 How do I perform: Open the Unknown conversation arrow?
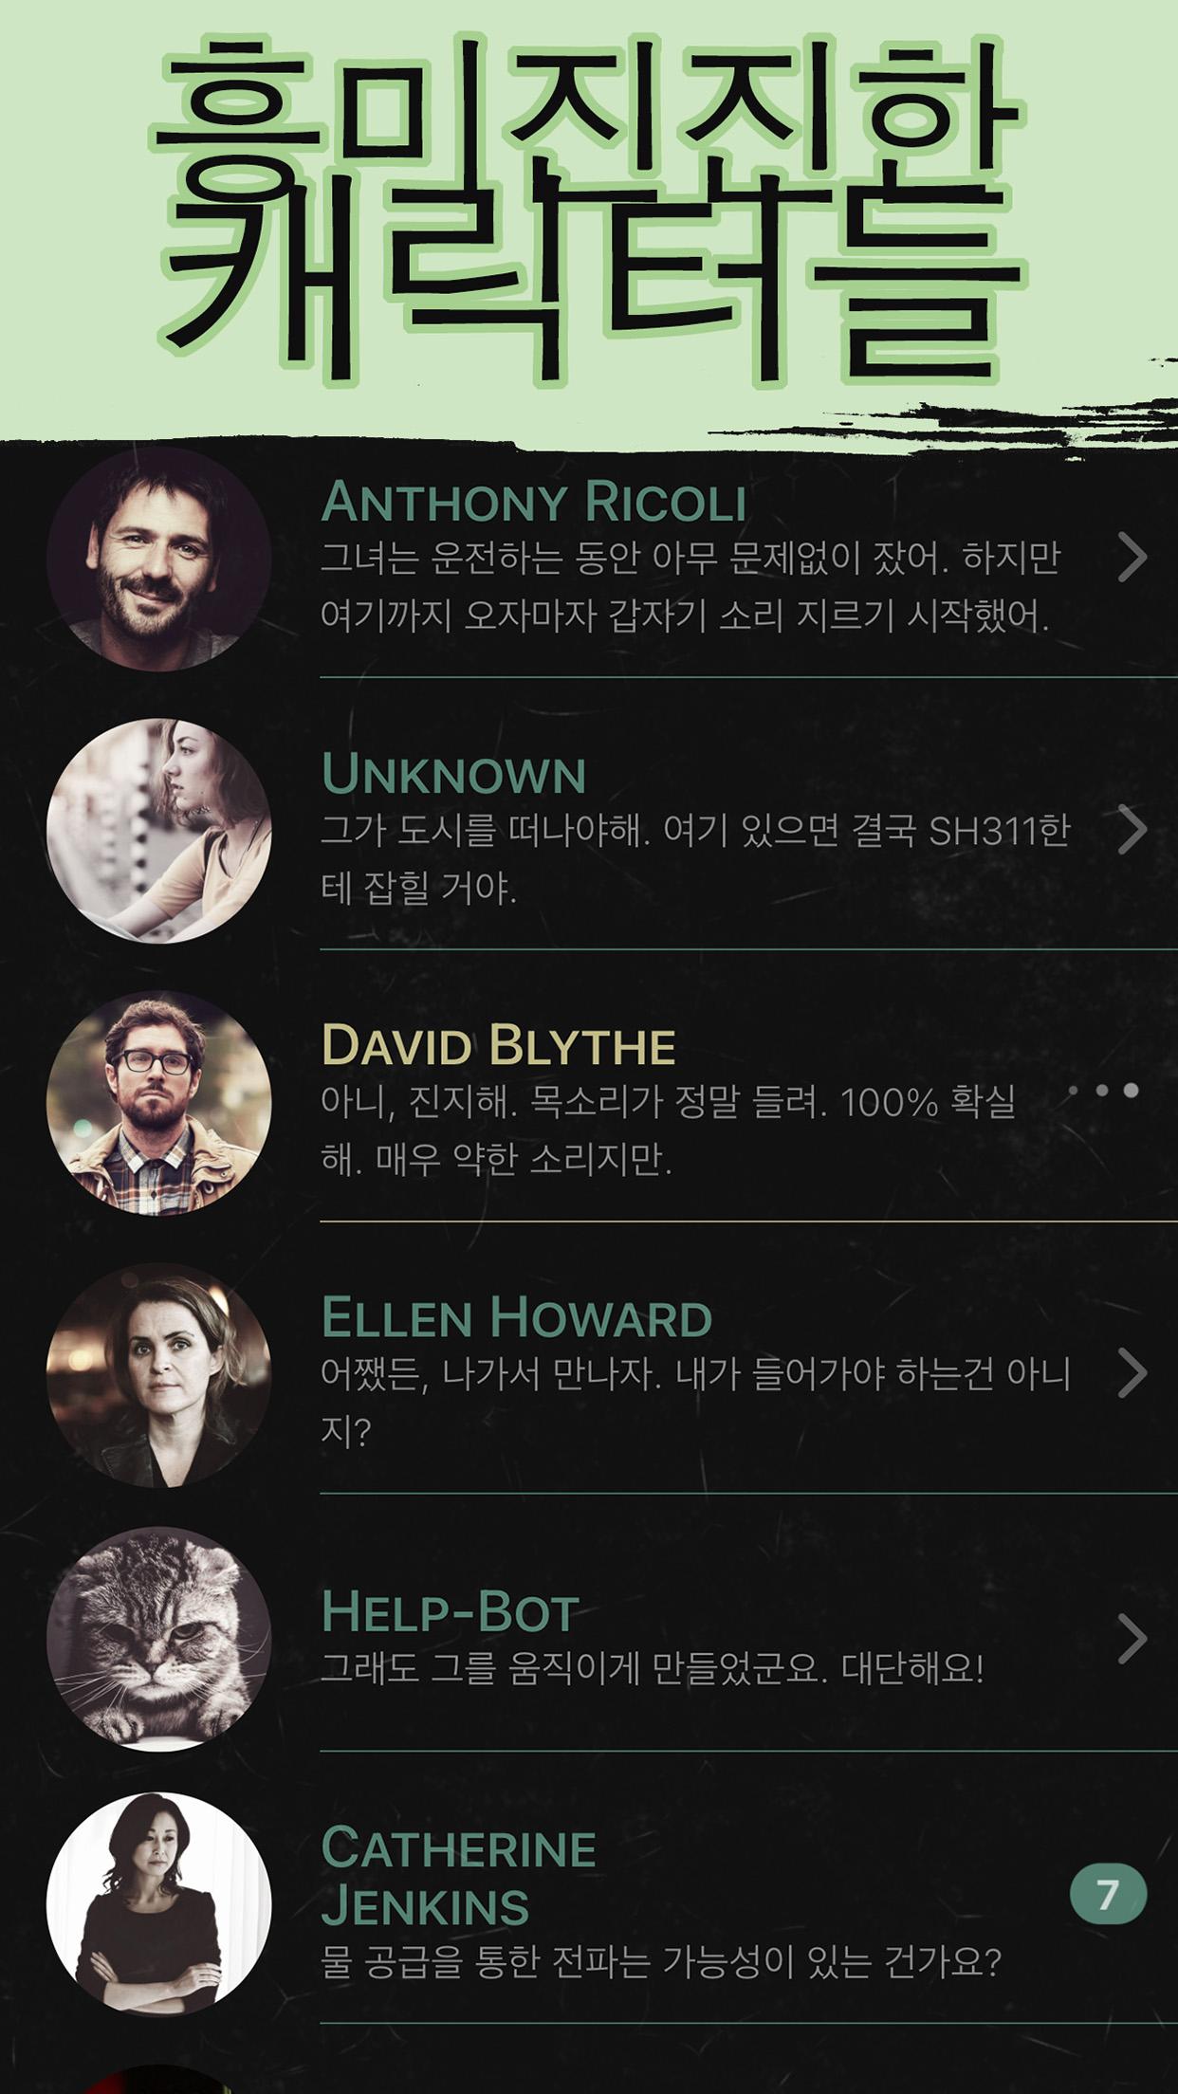click(x=1132, y=830)
